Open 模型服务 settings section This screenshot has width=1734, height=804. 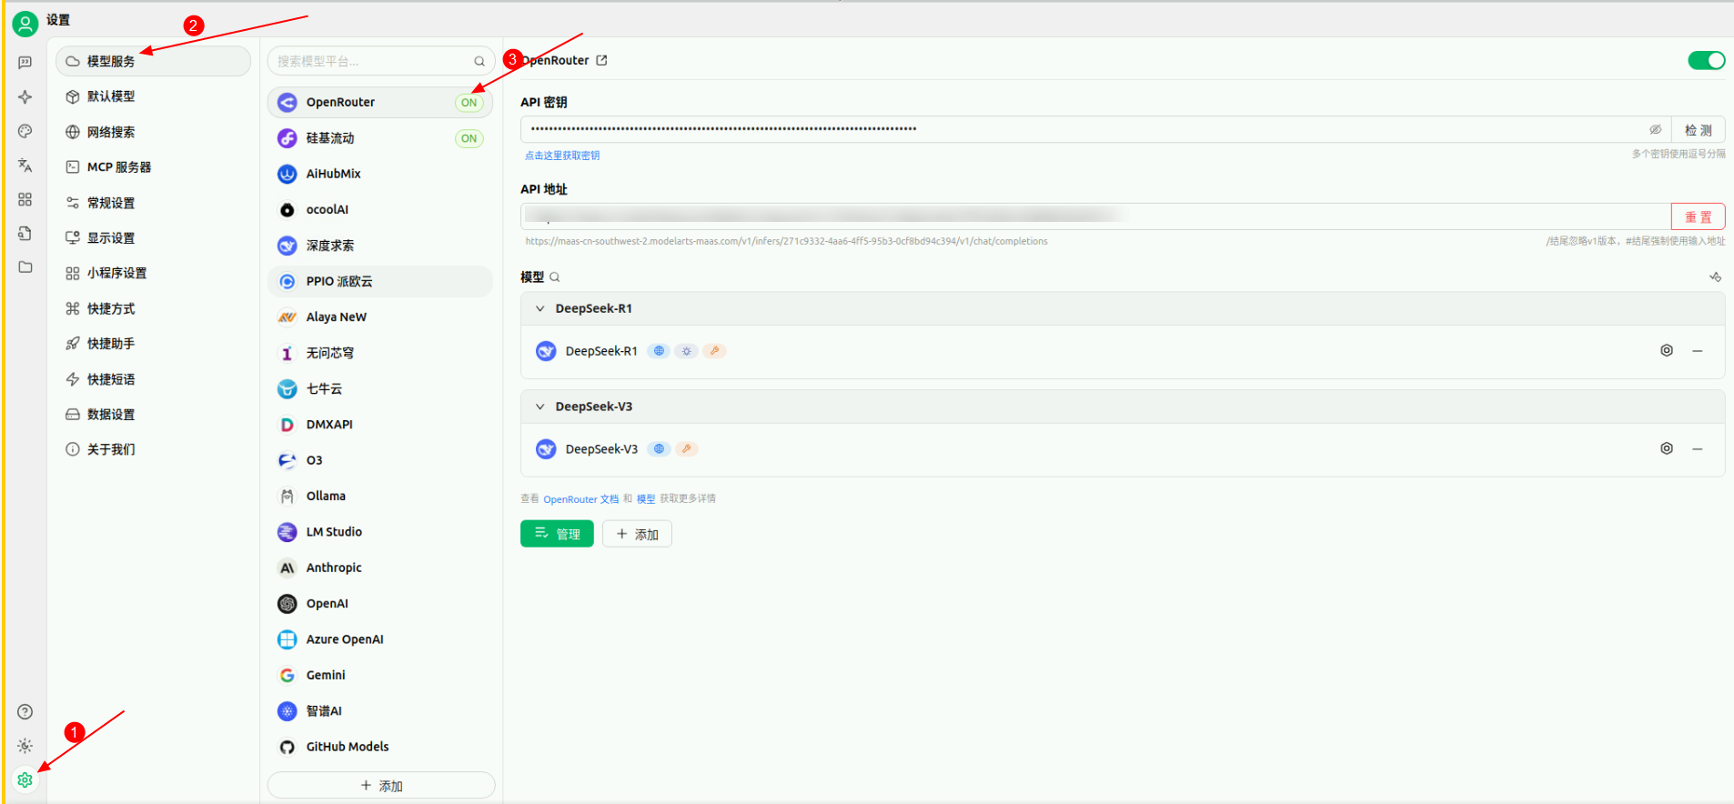click(x=153, y=61)
